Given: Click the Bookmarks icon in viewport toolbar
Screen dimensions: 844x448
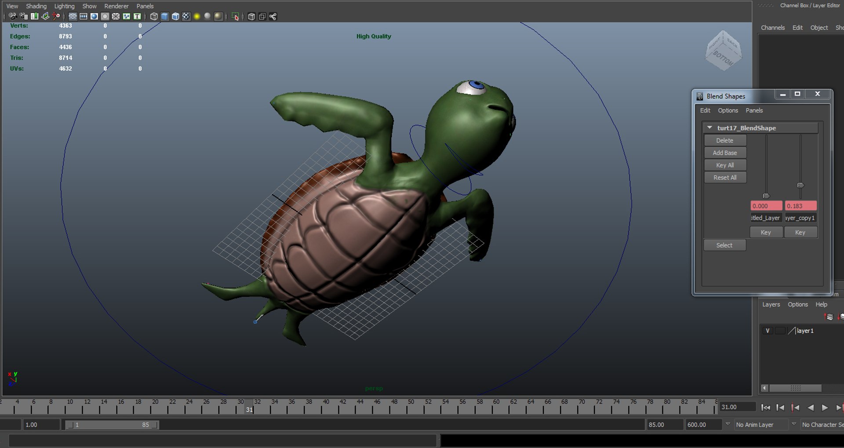Looking at the screenshot, I should 34,16.
